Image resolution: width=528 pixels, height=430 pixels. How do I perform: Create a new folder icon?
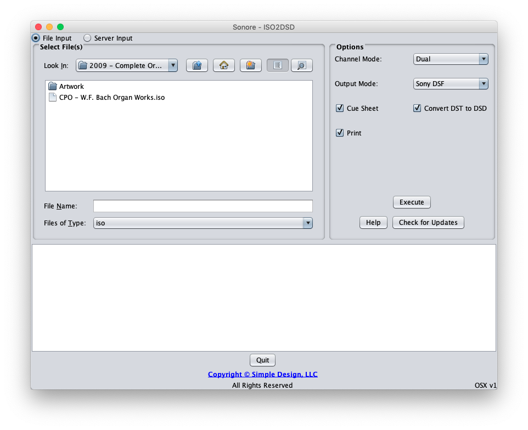click(250, 65)
